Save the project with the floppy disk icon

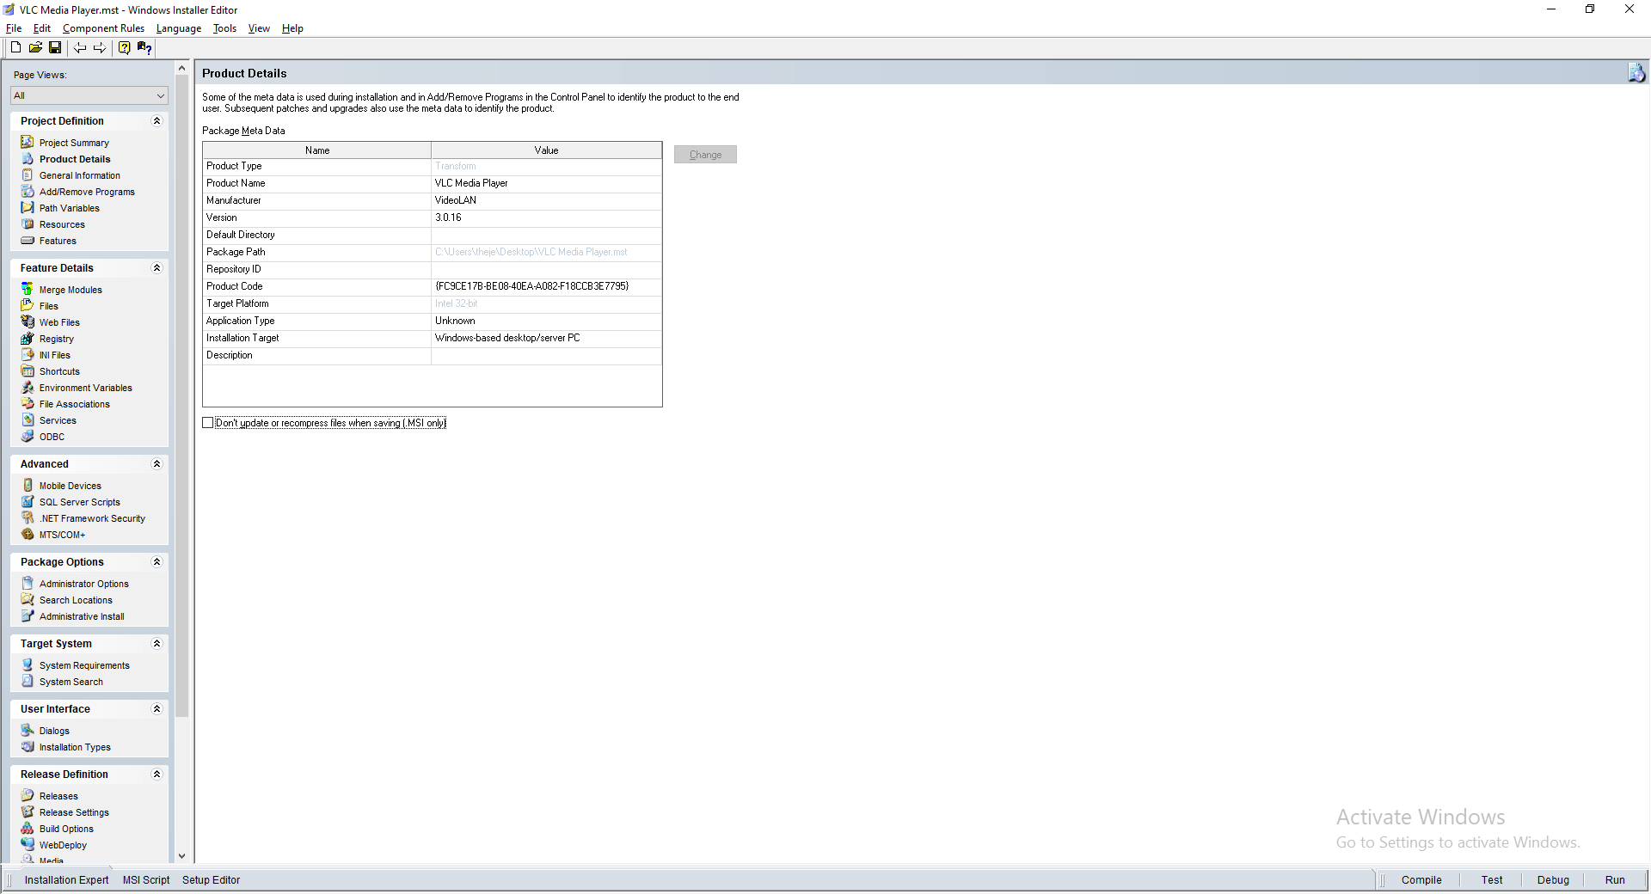55,48
